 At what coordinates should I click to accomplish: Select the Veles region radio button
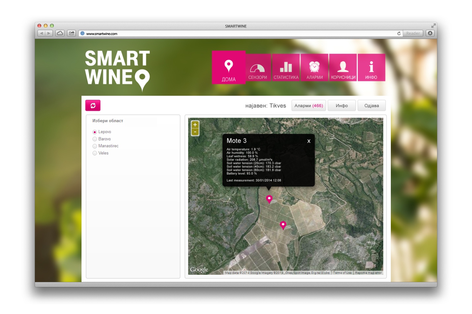(x=95, y=153)
